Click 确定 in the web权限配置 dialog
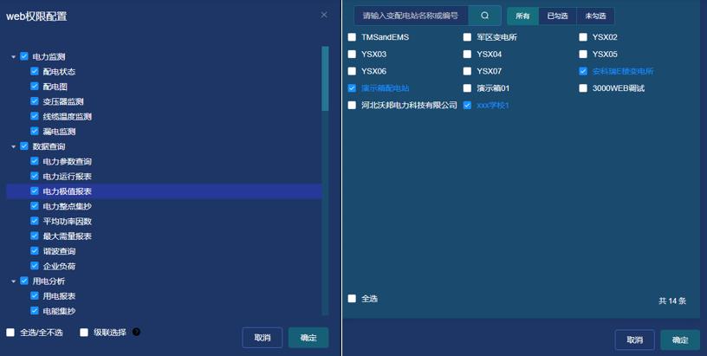Image resolution: width=707 pixels, height=356 pixels. (x=308, y=338)
